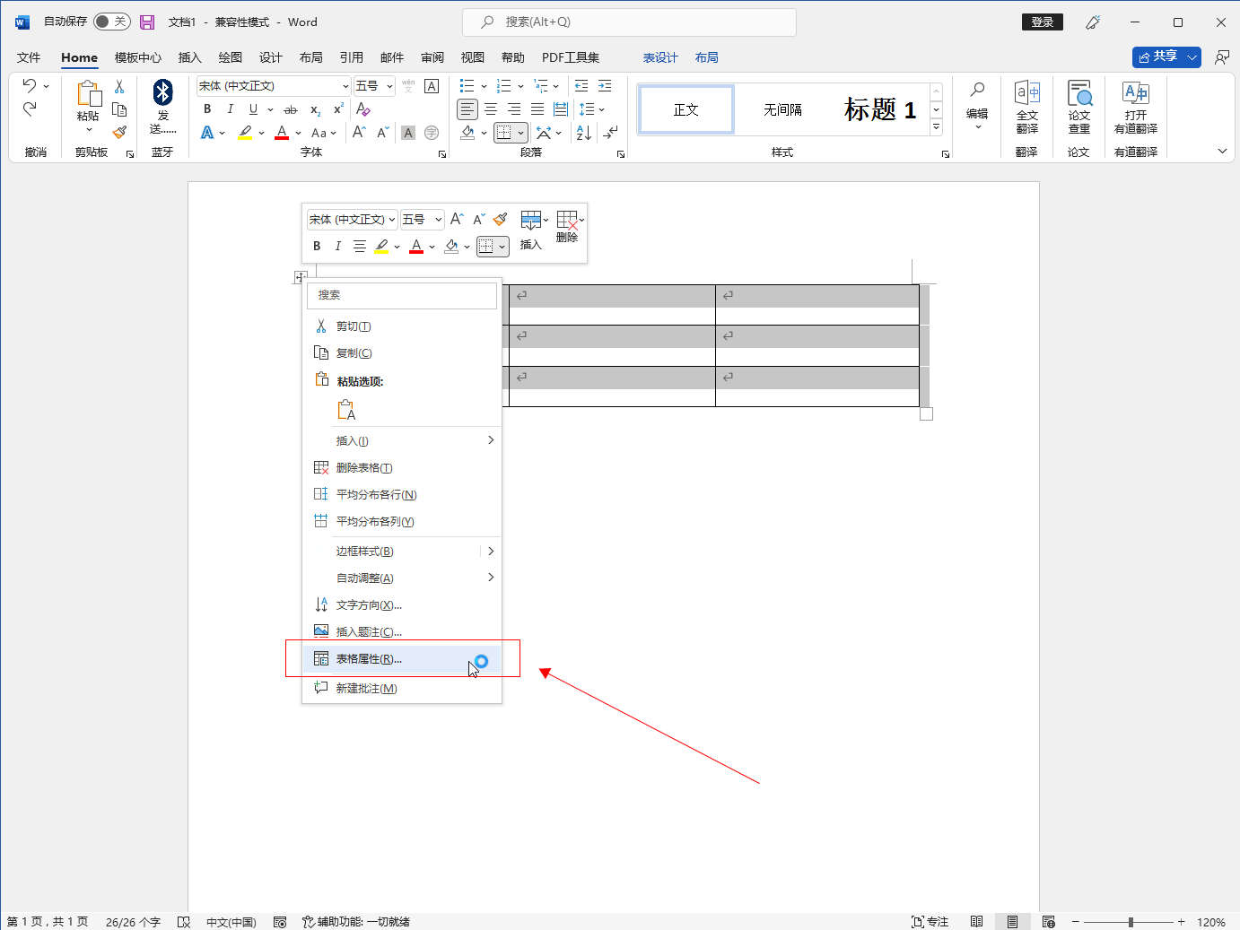Open the paper plagiarism check tool
This screenshot has height=930, width=1240.
(x=1079, y=107)
